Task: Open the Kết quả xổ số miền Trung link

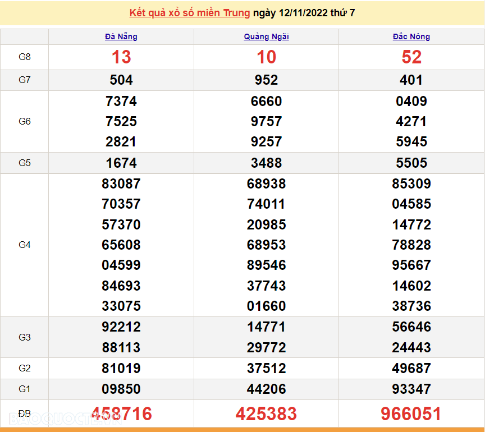Action: 189,12
